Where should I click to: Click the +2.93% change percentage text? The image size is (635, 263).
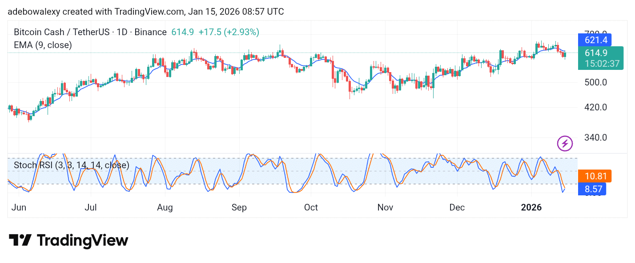241,32
